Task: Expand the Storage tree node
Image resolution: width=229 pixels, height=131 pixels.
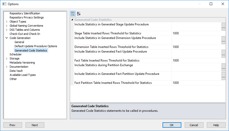Action: click(x=6, y=58)
